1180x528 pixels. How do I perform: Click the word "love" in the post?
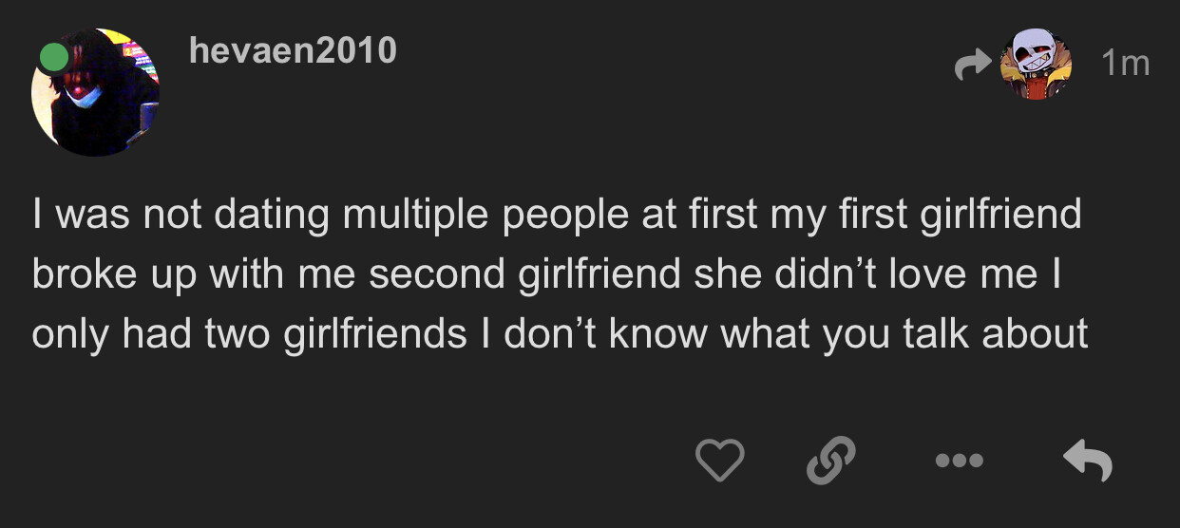tap(920, 273)
